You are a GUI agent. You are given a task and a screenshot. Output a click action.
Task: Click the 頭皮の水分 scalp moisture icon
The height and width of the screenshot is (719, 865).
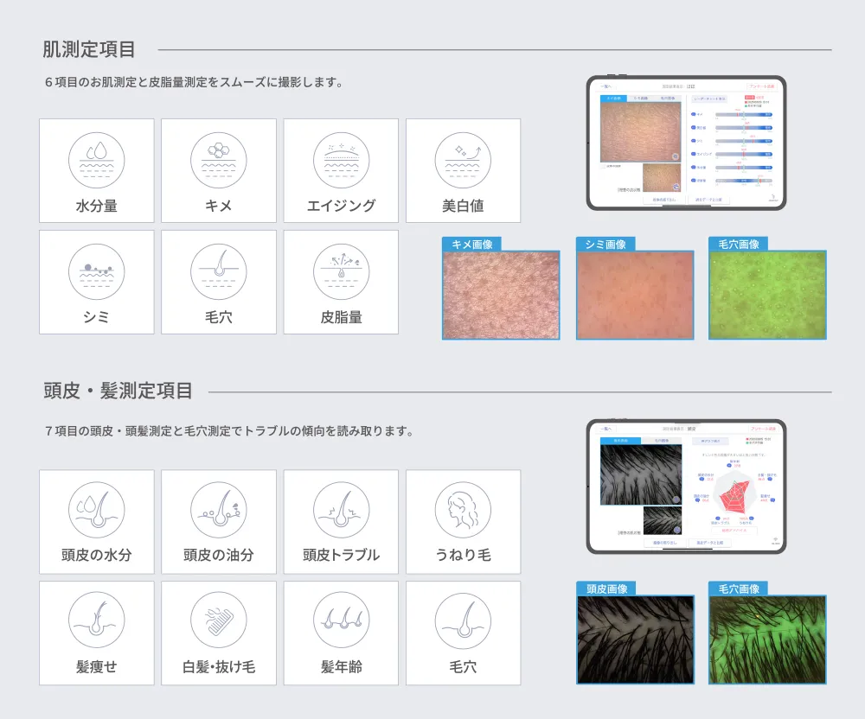point(97,521)
